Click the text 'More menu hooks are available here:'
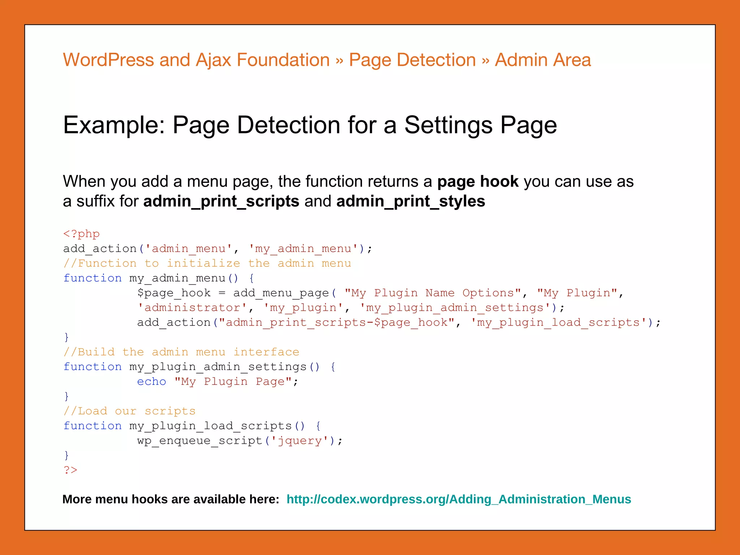 (171, 499)
